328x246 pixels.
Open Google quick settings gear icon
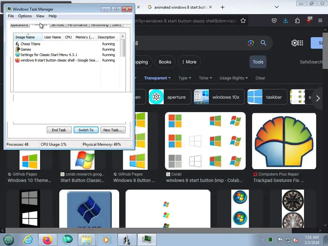coord(294,43)
